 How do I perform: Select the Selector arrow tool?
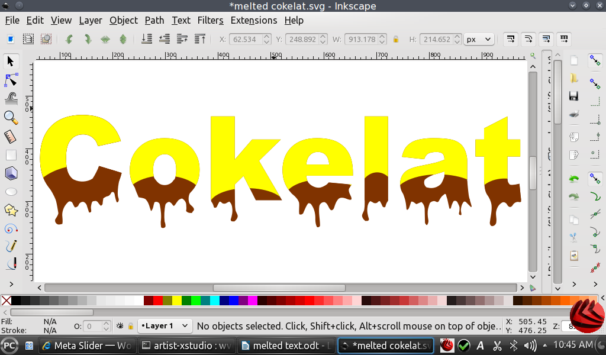coord(11,61)
